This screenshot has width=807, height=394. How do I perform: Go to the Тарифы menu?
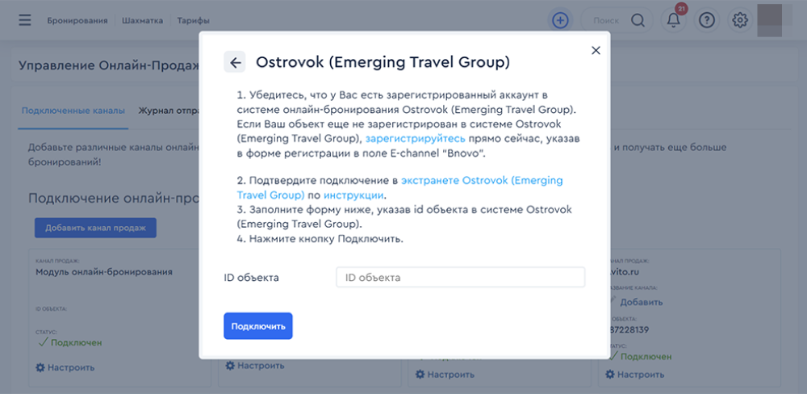194,20
